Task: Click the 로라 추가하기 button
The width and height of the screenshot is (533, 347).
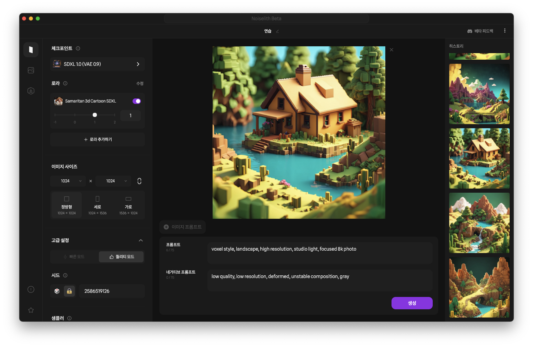Action: point(98,140)
